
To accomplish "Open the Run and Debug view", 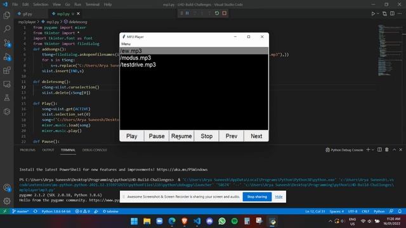I will coord(7,56).
